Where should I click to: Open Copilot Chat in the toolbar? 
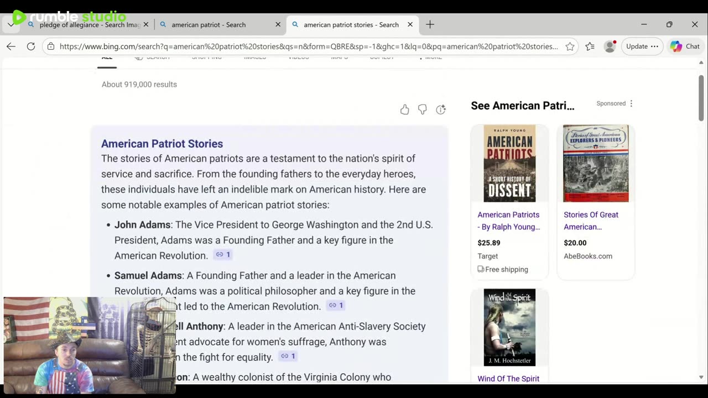point(685,46)
